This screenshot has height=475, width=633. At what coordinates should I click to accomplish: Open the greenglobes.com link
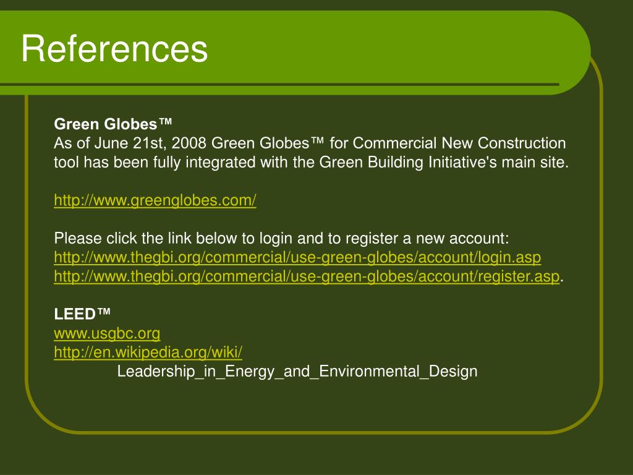155,200
